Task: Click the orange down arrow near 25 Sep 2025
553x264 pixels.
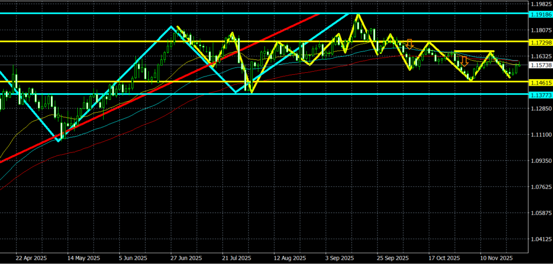Action: 410,44
